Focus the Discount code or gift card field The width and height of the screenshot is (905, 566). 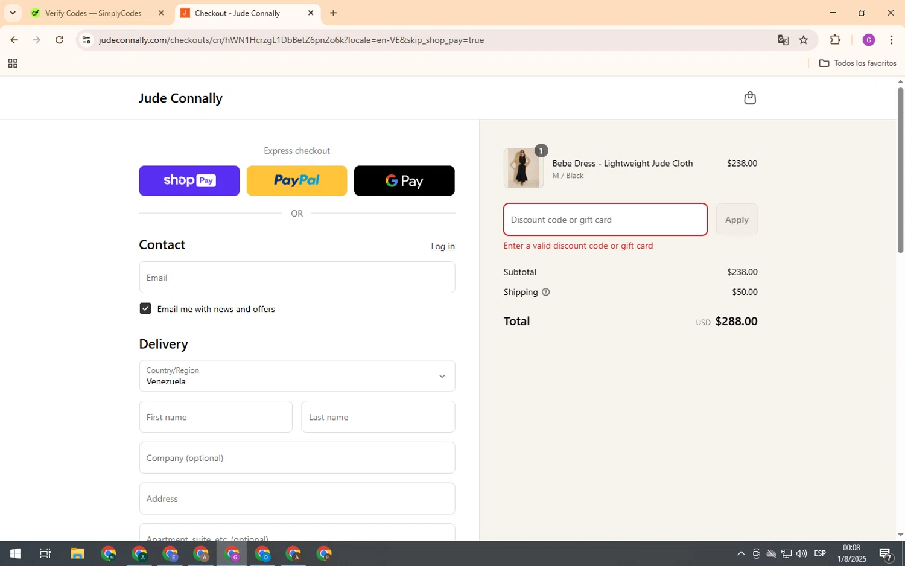click(x=605, y=220)
